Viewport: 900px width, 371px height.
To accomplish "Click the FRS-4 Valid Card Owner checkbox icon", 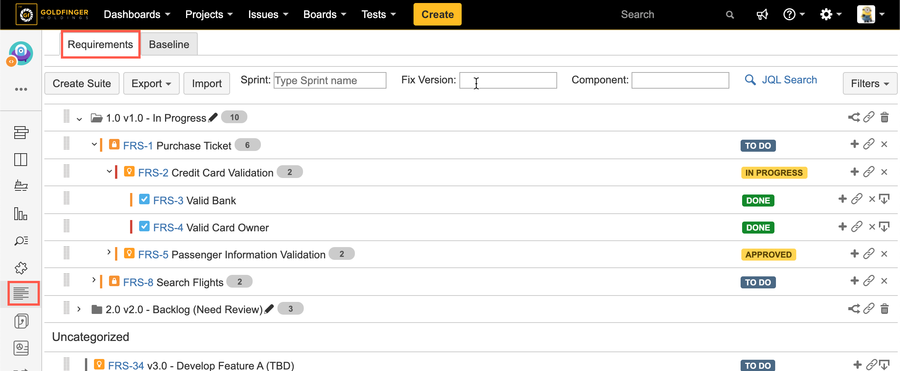I will (144, 226).
